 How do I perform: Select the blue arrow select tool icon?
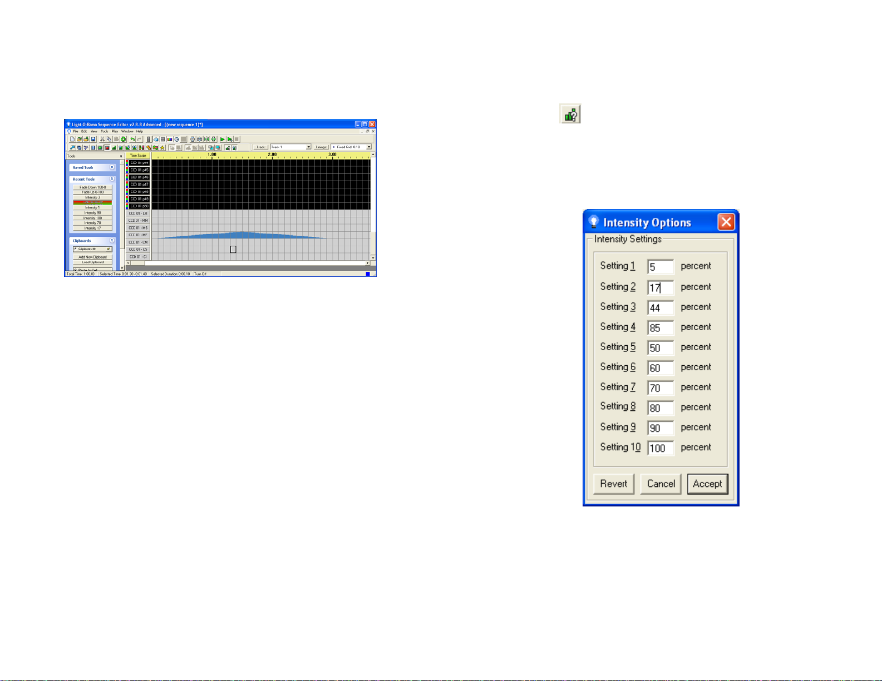(x=72, y=148)
